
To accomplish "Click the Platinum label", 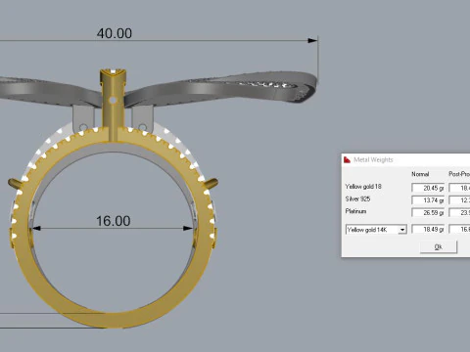I will (x=355, y=211).
